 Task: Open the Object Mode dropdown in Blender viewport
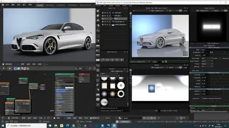(10, 64)
